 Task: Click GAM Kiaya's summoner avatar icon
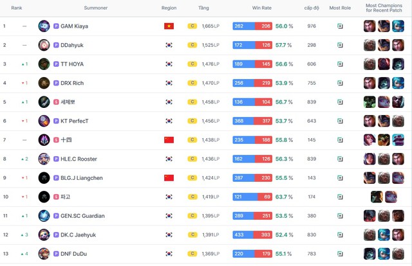click(44, 26)
